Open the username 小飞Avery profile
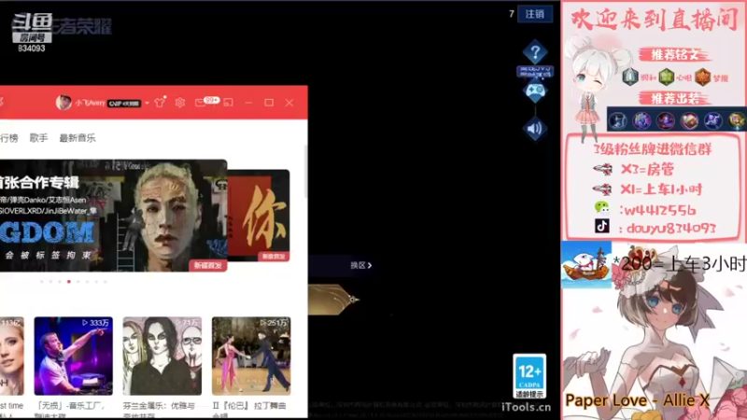This screenshot has height=420, width=747. [x=90, y=103]
